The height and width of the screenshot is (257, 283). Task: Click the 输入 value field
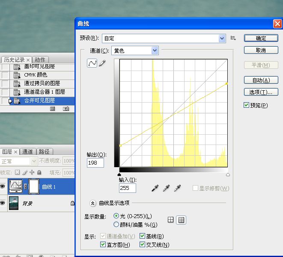[x=128, y=188]
